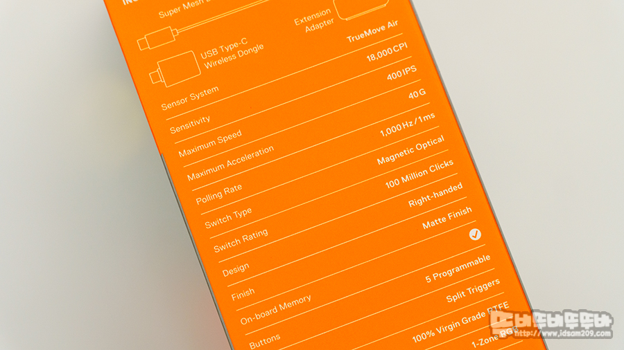Click the 'Matte Finish' value
Image resolution: width=624 pixels, height=350 pixels.
point(447,217)
